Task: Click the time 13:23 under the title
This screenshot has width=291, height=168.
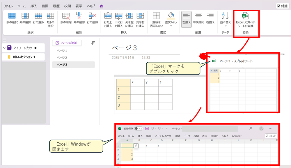Action: tap(146, 58)
